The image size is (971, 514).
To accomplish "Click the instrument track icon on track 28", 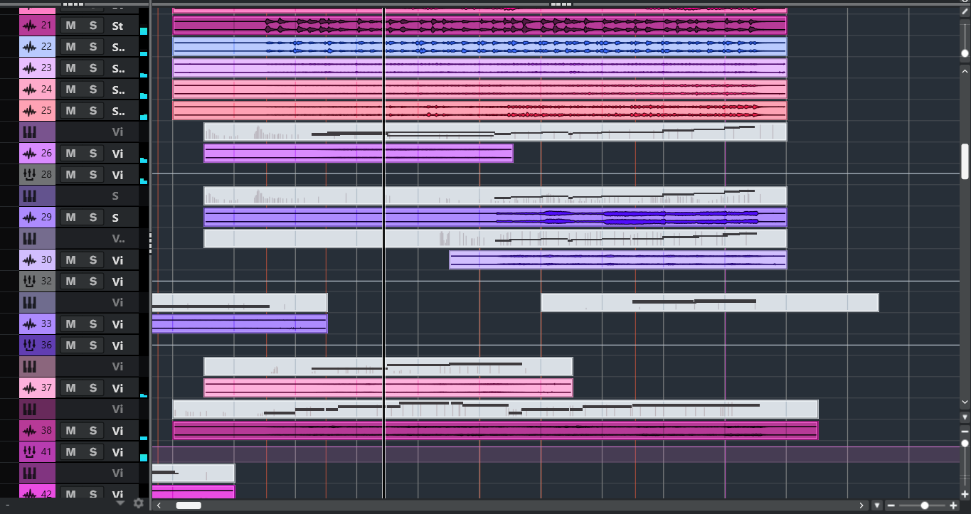I will (x=29, y=175).
